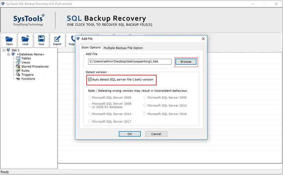Select the Tables tree item label
The image size is (283, 175).
(26, 58)
